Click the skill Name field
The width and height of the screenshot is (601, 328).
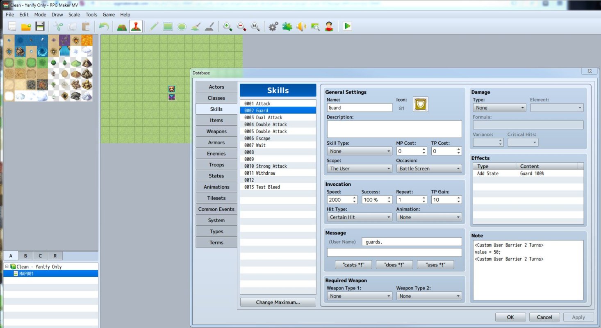tap(360, 108)
